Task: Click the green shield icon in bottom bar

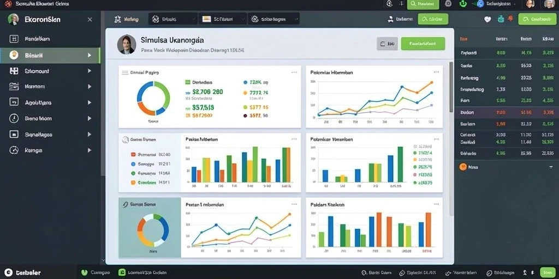Action: [x=85, y=272]
